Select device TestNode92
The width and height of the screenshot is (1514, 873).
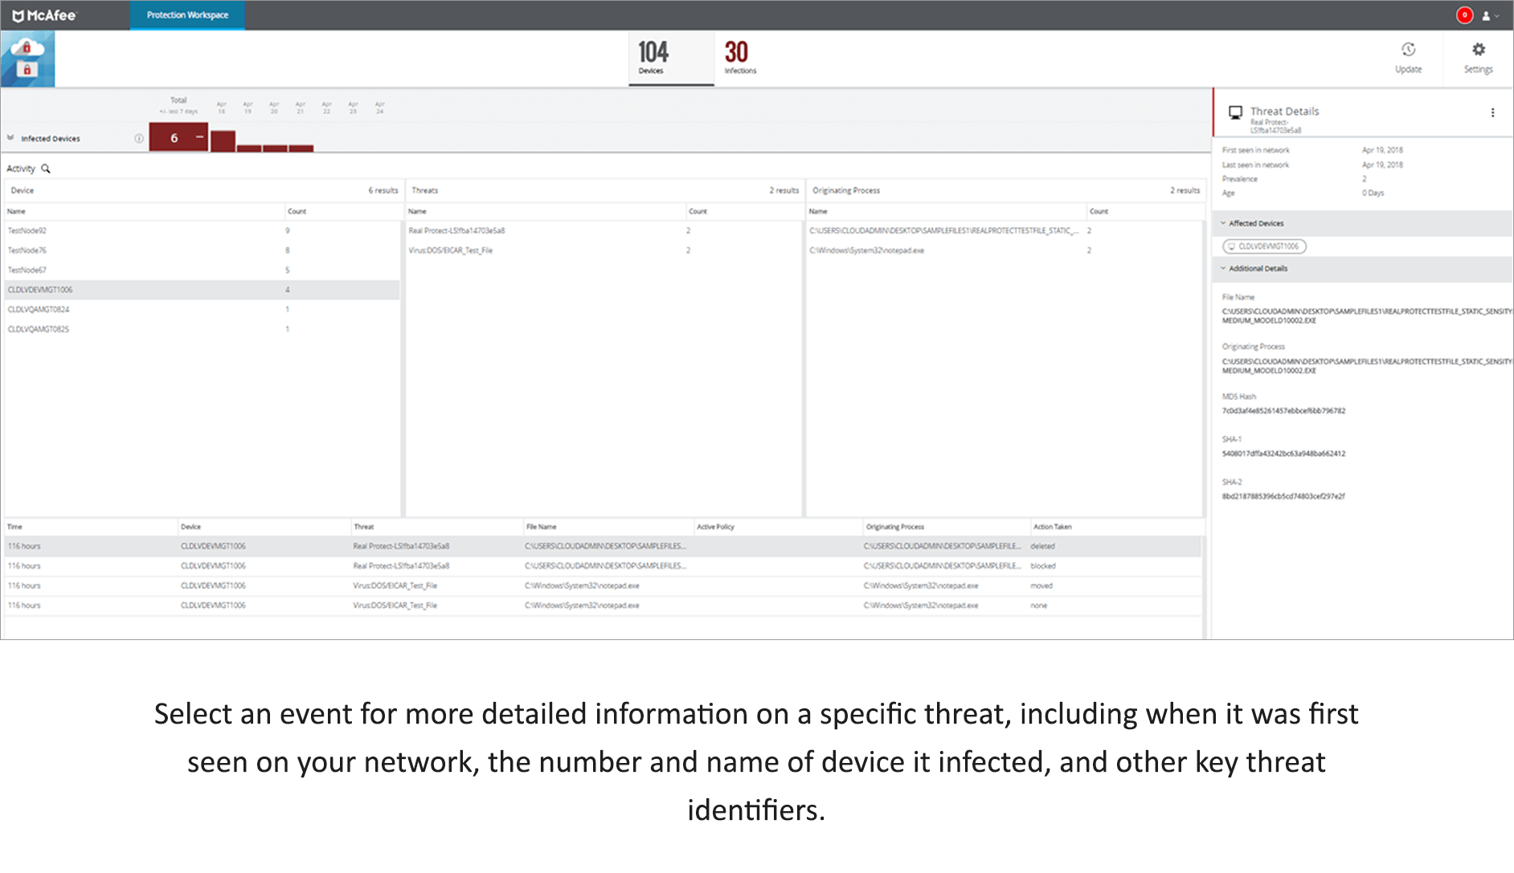pyautogui.click(x=201, y=230)
